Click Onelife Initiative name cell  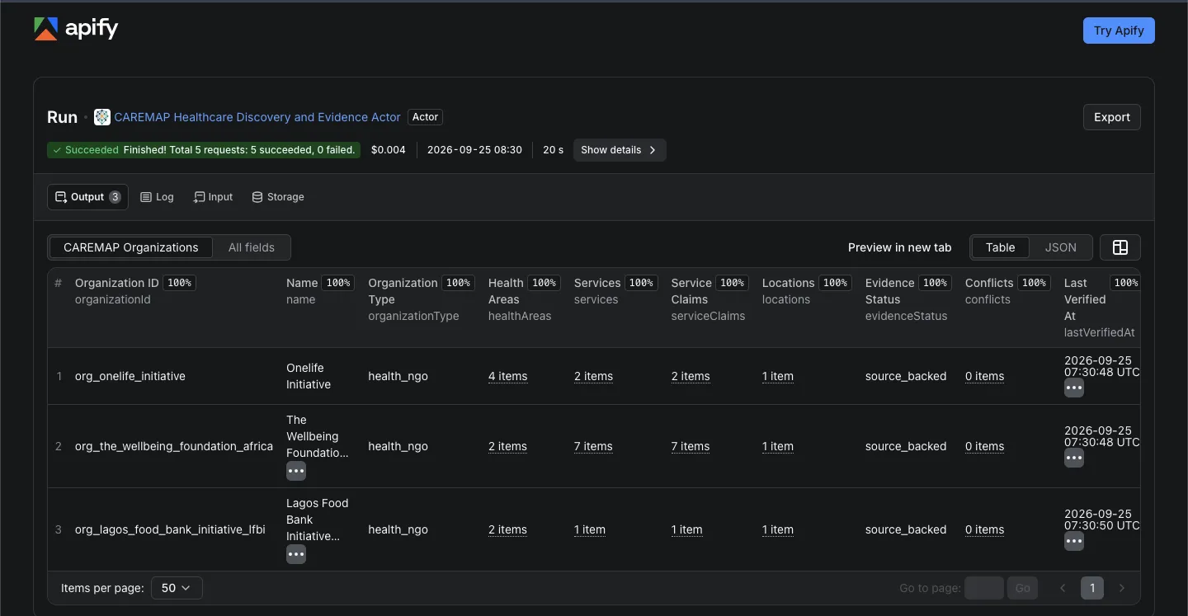click(309, 376)
